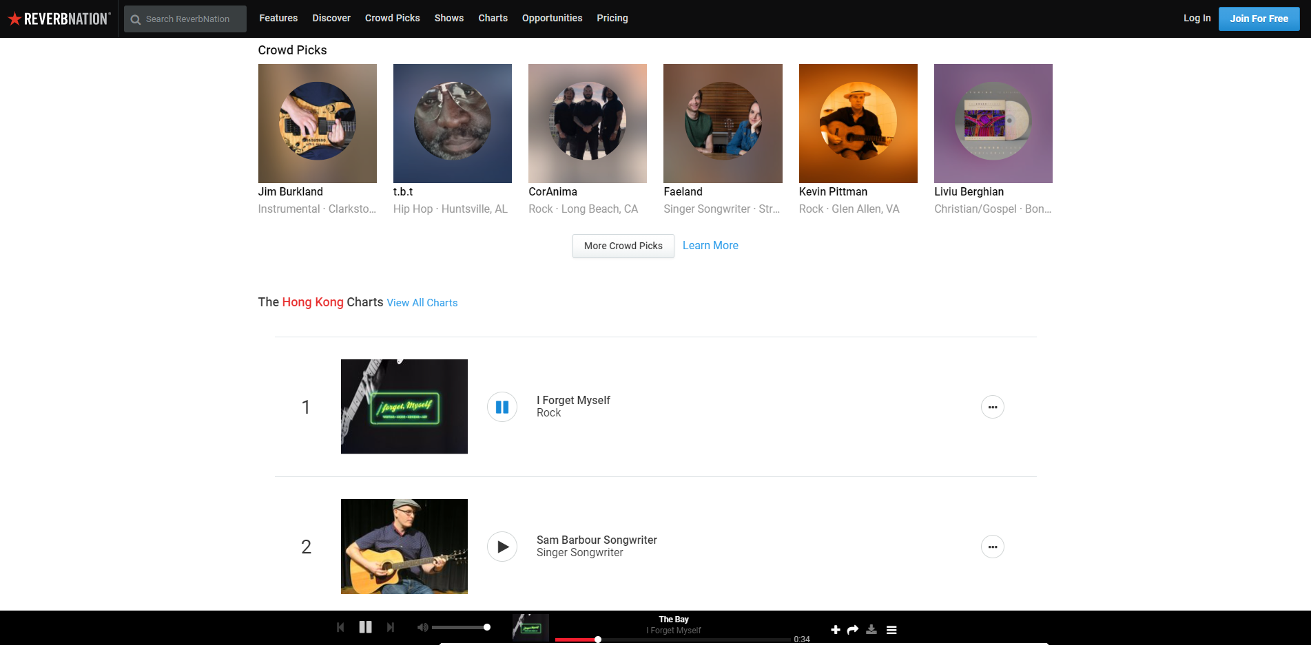
Task: Open Kevin Pittman's crowd pick thumbnail
Action: coord(858,123)
